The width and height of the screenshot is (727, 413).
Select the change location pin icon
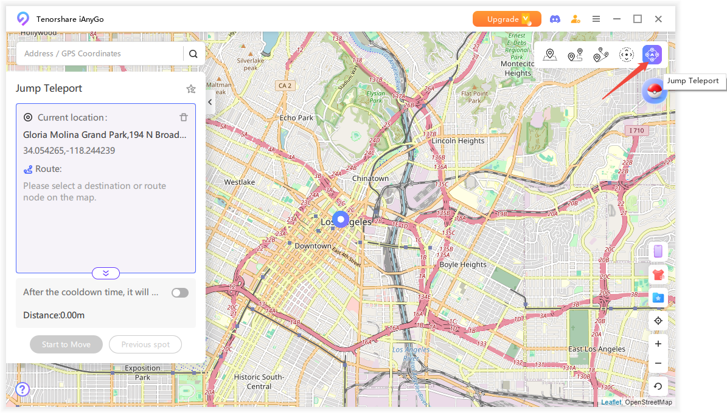tap(550, 55)
